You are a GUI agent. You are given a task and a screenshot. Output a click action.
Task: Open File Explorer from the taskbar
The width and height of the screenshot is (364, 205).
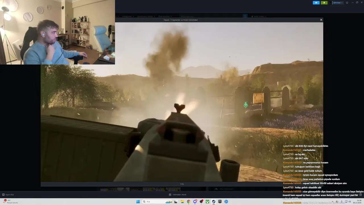click(182, 202)
